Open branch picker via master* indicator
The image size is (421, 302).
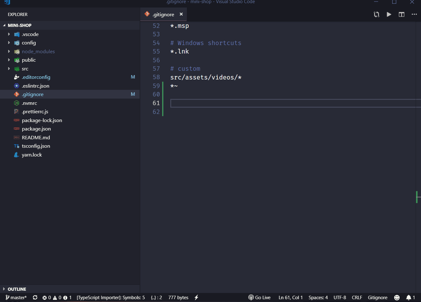click(x=16, y=297)
